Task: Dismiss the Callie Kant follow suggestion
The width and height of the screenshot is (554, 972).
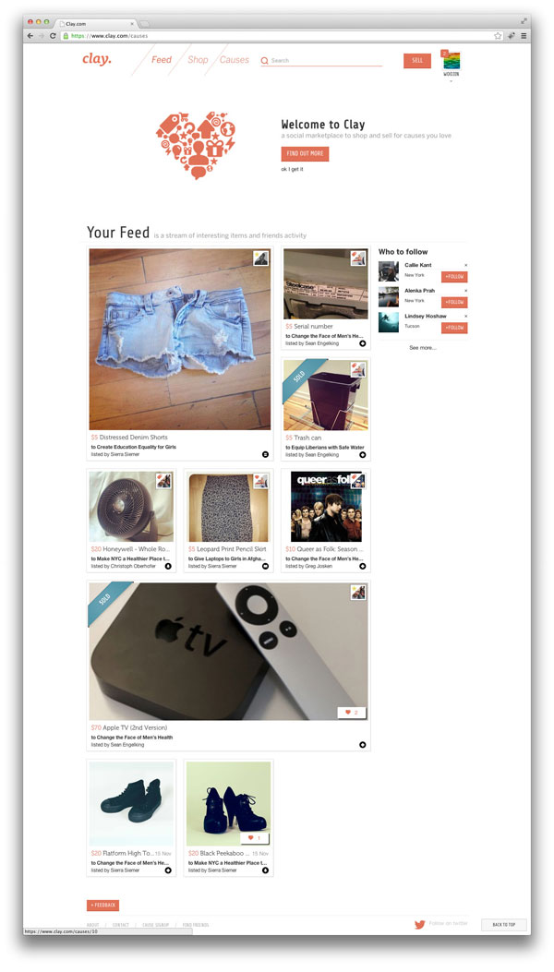Action: (466, 265)
